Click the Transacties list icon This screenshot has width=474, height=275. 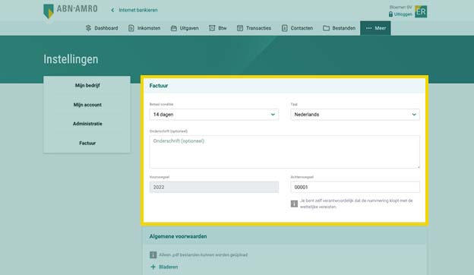(240, 28)
